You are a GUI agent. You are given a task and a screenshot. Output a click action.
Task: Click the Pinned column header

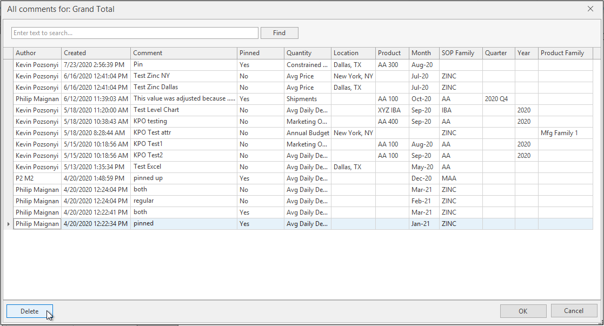pos(261,53)
